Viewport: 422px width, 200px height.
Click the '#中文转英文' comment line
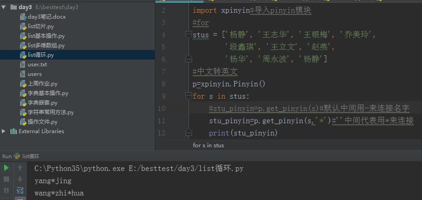[215, 72]
